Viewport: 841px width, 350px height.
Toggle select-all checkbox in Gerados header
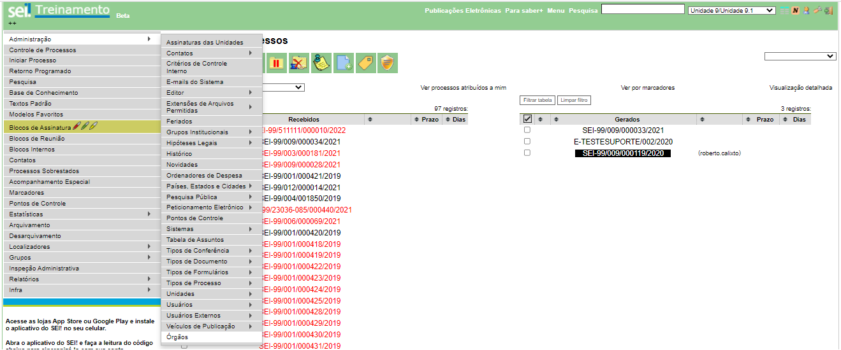coord(527,119)
